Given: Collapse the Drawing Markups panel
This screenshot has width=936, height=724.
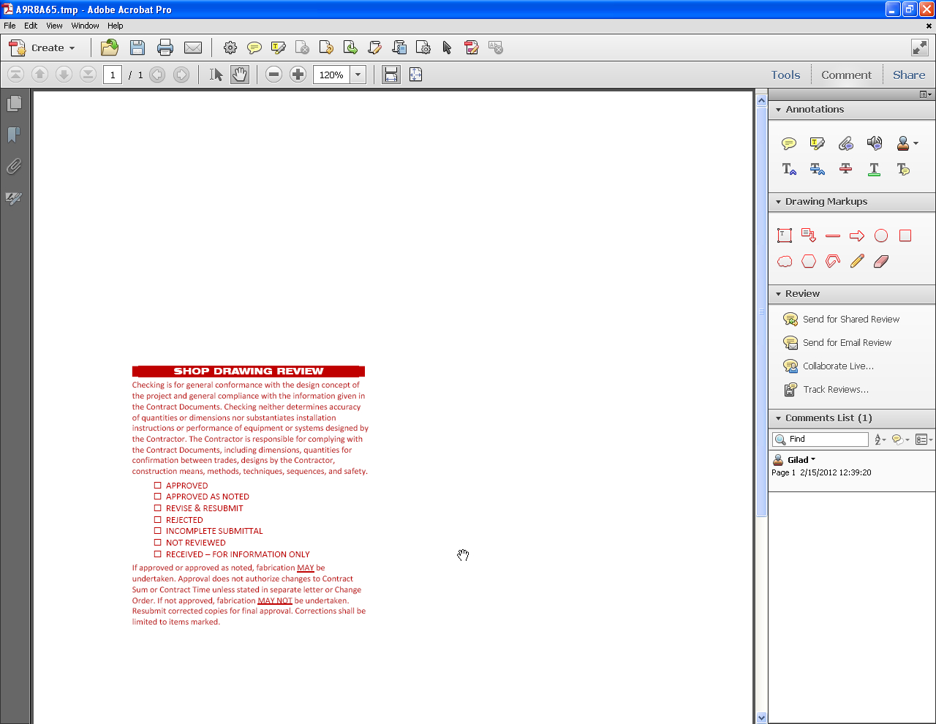Looking at the screenshot, I should (x=778, y=202).
